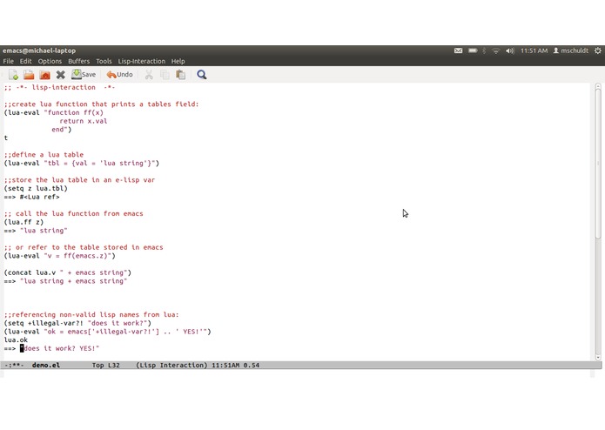The height and width of the screenshot is (430, 605).
Task: Click the Save toolbar button
Action: [84, 75]
